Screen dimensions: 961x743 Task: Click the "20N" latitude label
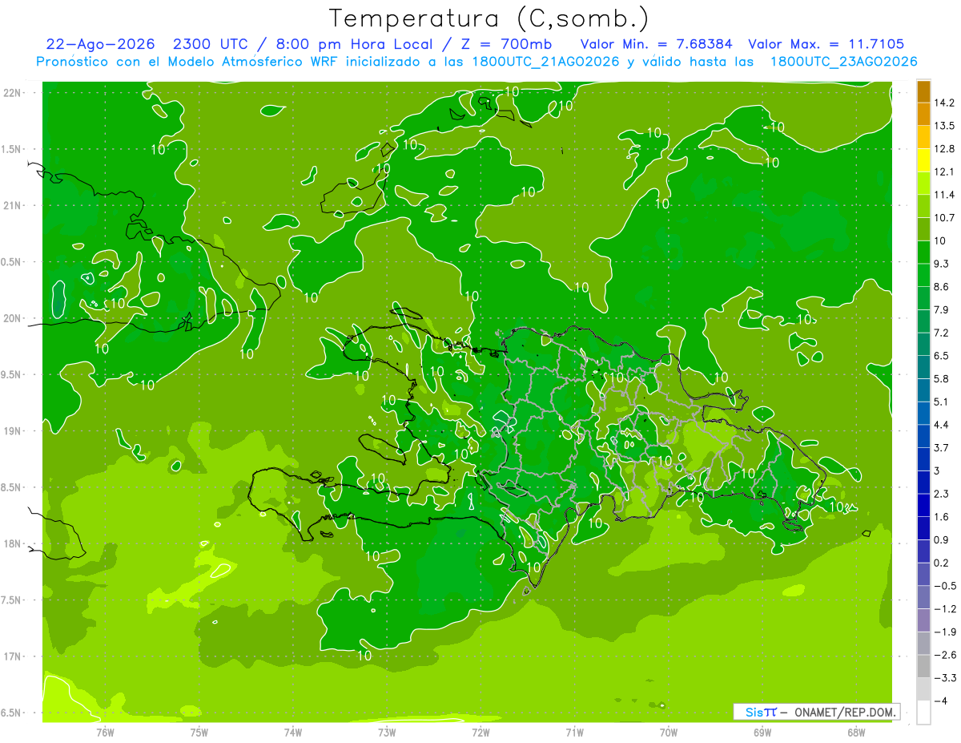point(14,318)
